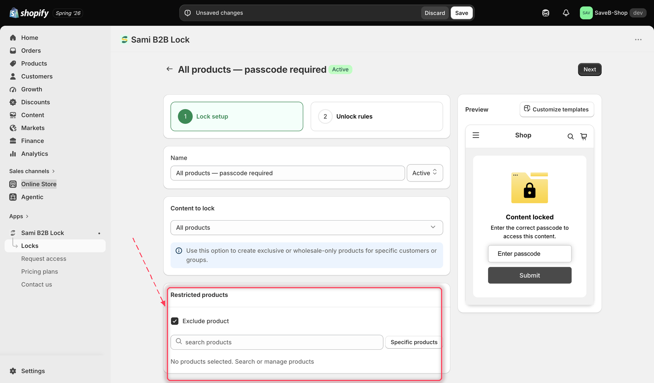Open the Active status dropdown
Viewport: 654px width, 383px height.
tap(425, 173)
